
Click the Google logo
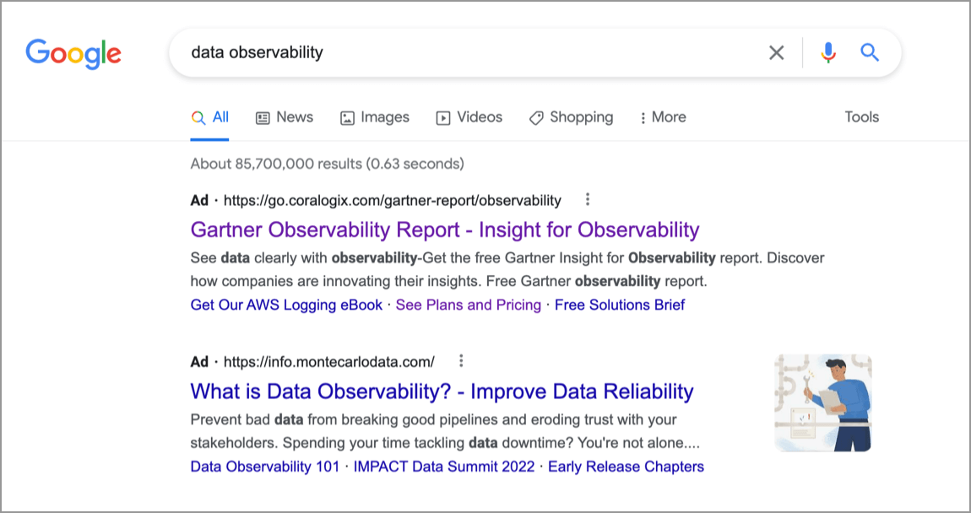tap(73, 54)
